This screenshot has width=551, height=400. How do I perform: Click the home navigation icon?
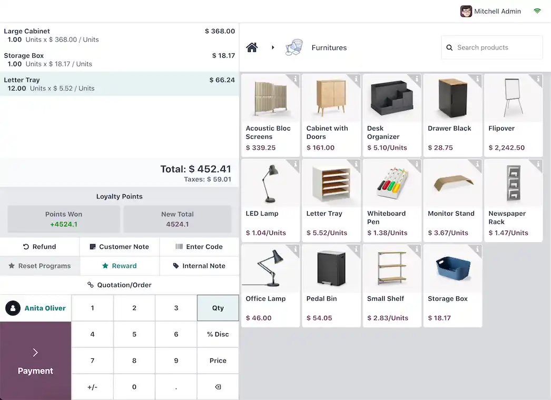(x=252, y=47)
